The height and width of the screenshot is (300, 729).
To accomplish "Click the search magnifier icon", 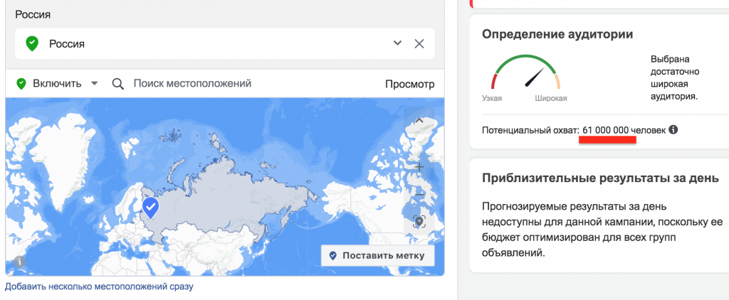I will pyautogui.click(x=118, y=84).
